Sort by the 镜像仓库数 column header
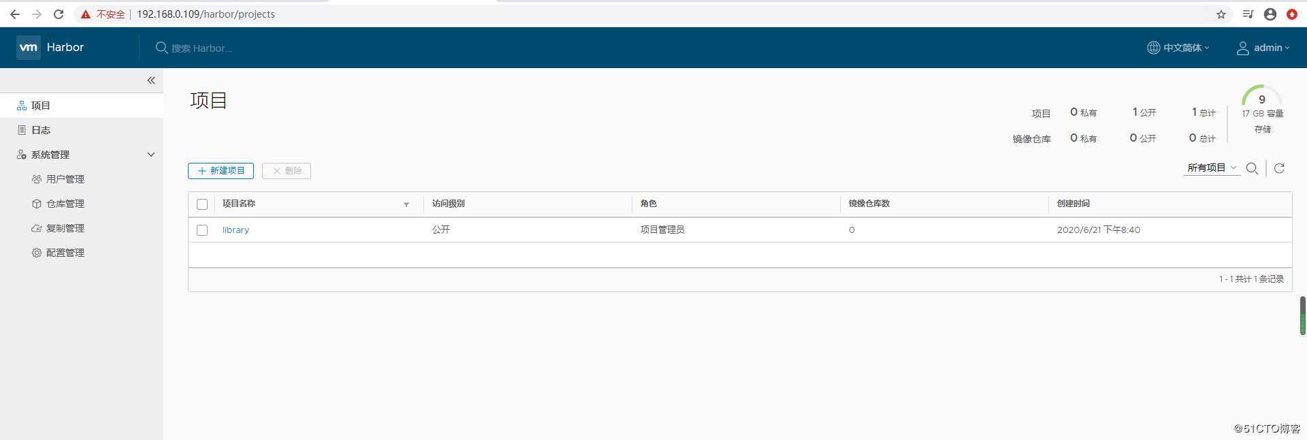The width and height of the screenshot is (1307, 440). click(869, 204)
